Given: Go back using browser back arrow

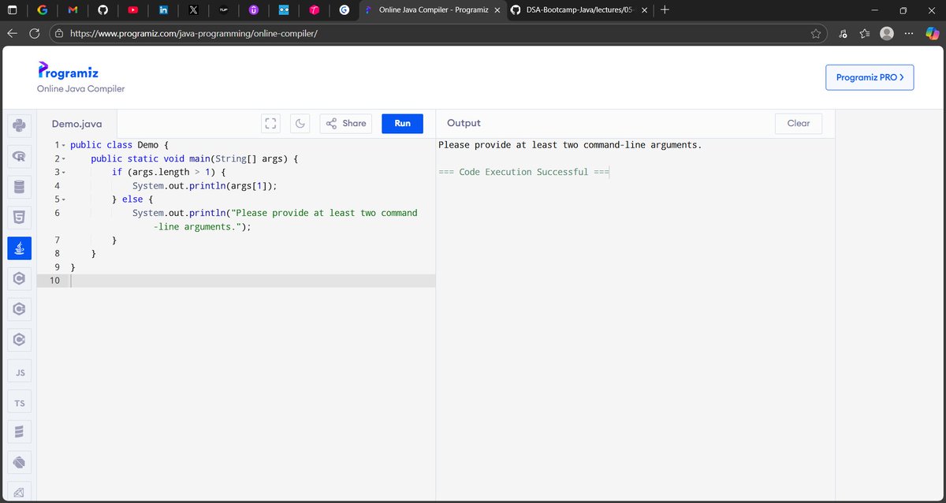Looking at the screenshot, I should [x=12, y=34].
